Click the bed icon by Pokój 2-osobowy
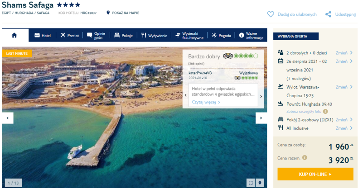358x188 pixels. (281, 119)
